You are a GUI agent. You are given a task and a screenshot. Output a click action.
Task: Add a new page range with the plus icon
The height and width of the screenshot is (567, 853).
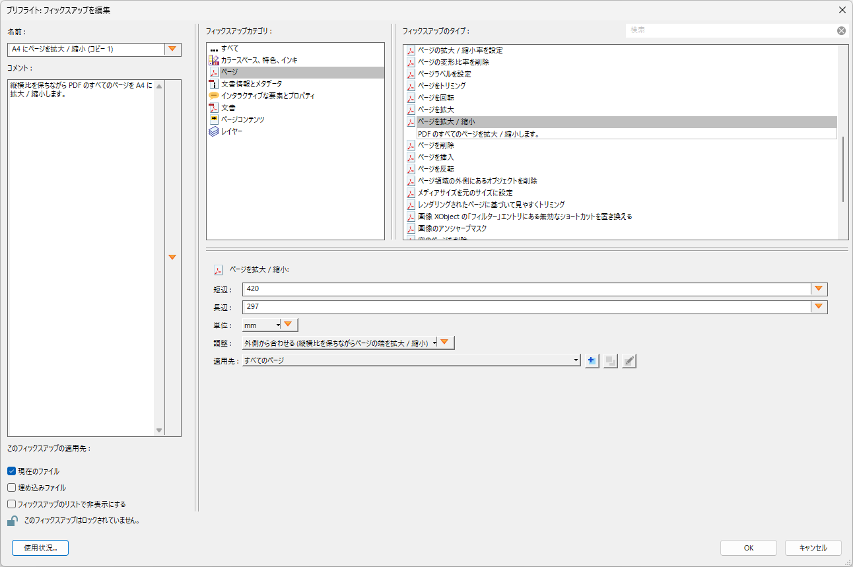[x=592, y=360]
